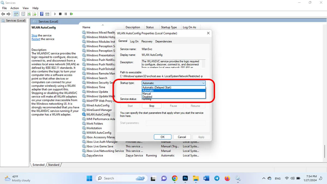
Task: Sort by the Startup Type column header
Action: pyautogui.click(x=171, y=27)
